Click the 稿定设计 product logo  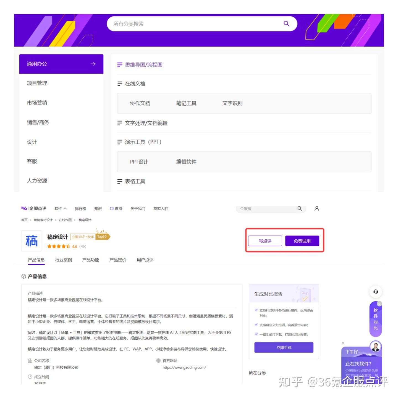[x=31, y=241]
